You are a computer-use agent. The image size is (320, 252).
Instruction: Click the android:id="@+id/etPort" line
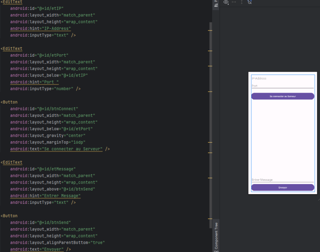pyautogui.click(x=39, y=55)
